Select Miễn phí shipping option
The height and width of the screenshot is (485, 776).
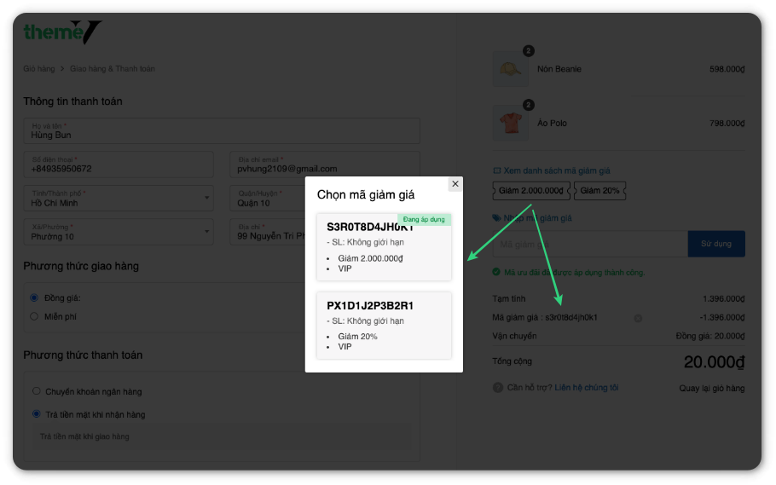34,316
